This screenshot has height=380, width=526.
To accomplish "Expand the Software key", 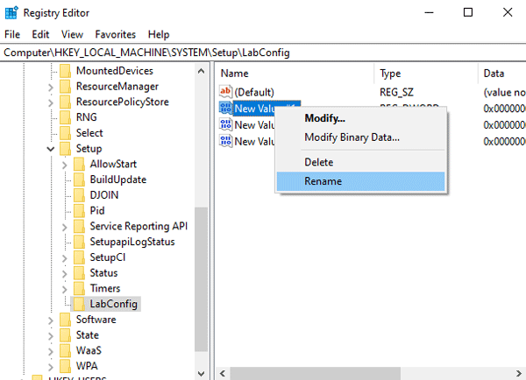I will coord(50,320).
